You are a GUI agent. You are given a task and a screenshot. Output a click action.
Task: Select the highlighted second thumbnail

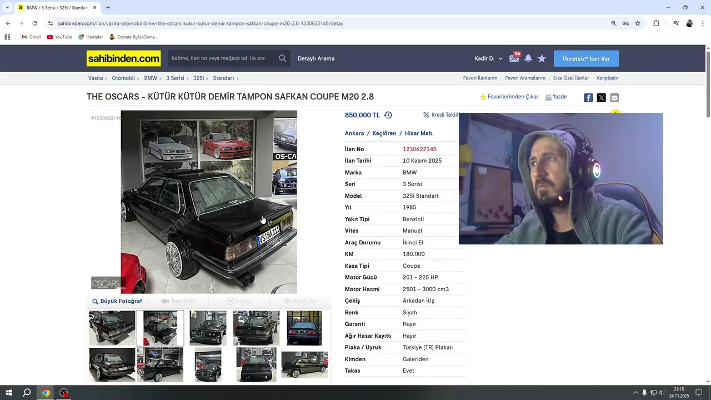pyautogui.click(x=160, y=328)
